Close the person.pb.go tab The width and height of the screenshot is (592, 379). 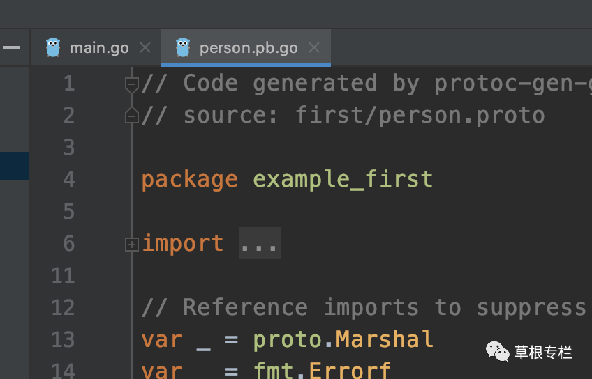313,48
